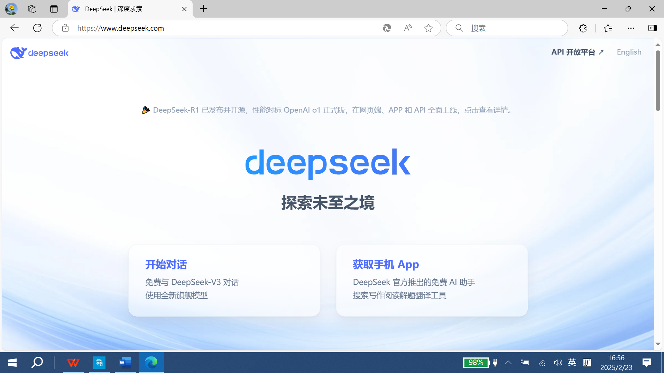Click the large deepseek title logo
Screen dimensions: 664x373
click(328, 164)
